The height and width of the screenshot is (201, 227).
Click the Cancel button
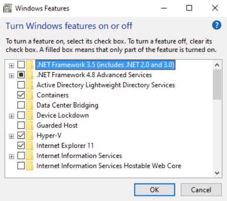201,190
